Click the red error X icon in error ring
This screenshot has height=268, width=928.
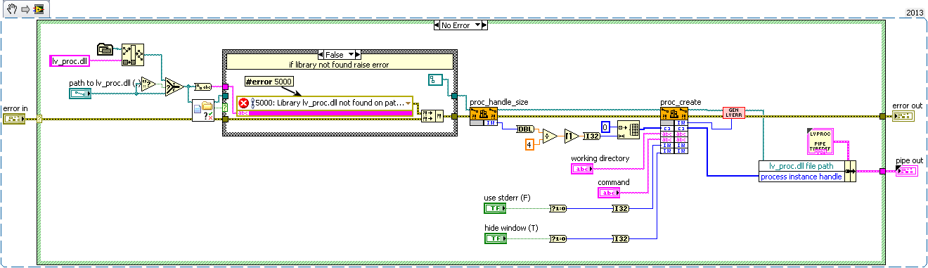[x=244, y=103]
